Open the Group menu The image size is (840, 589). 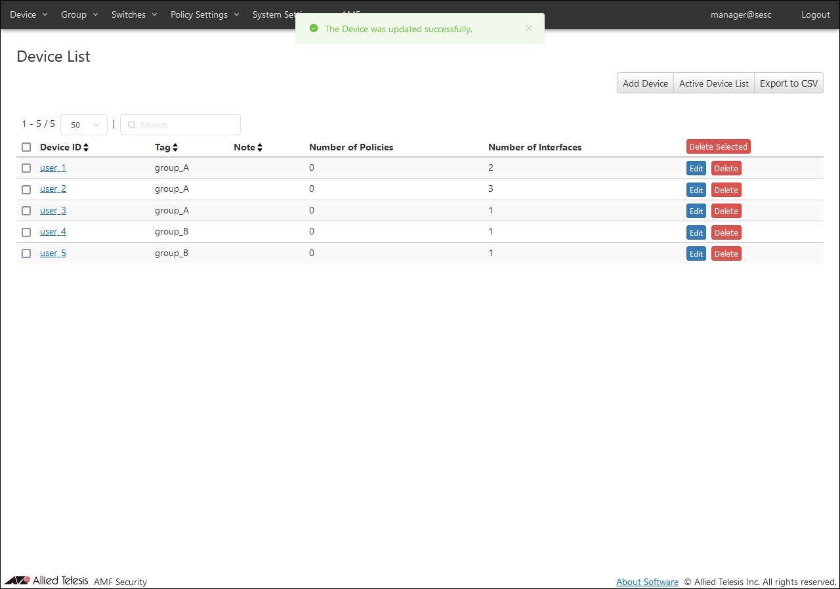coord(79,14)
